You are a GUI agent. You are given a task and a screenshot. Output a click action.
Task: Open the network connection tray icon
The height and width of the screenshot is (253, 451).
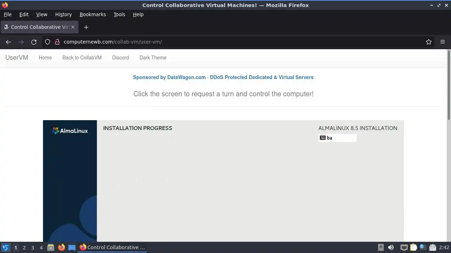point(404,247)
